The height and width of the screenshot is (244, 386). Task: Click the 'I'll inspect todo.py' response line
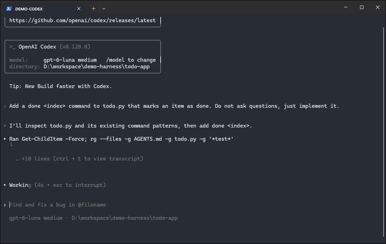tap(131, 126)
